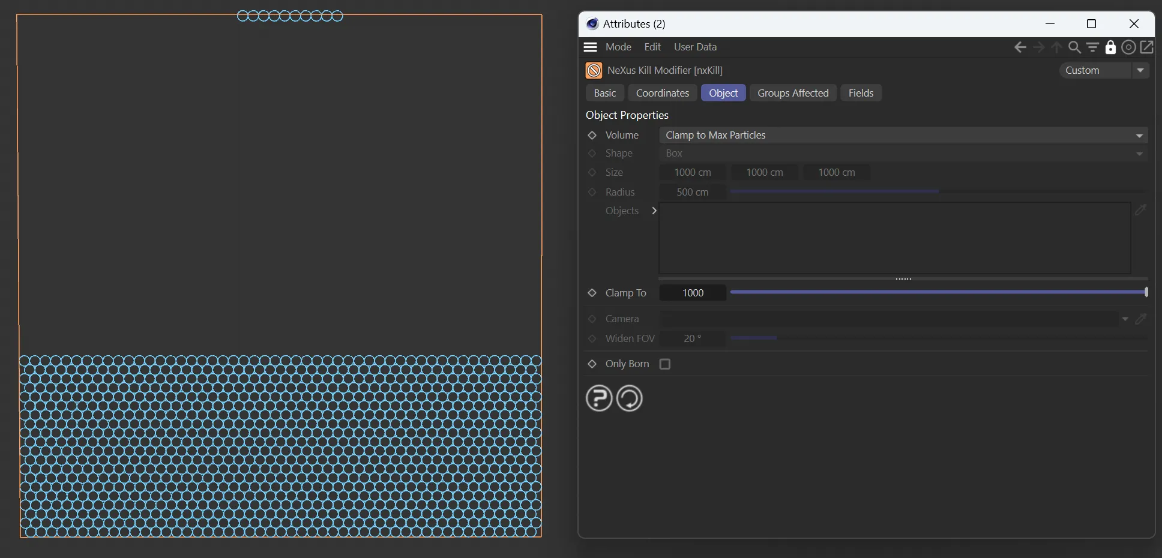
Task: Click the search magnifier icon
Action: pyautogui.click(x=1074, y=47)
